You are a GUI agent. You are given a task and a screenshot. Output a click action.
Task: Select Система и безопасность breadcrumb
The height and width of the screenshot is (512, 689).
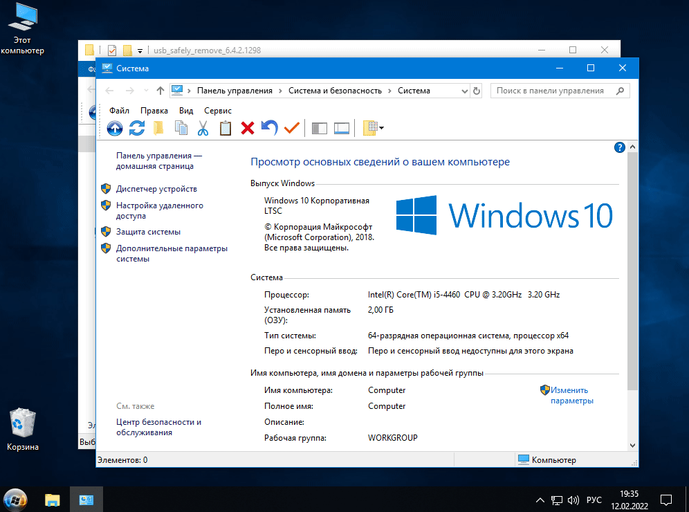[x=335, y=91]
